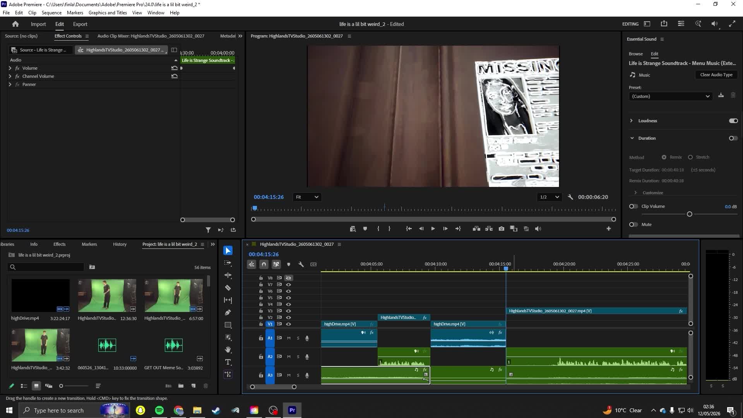Collapse the Duration section
The image size is (743, 418).
tap(632, 138)
